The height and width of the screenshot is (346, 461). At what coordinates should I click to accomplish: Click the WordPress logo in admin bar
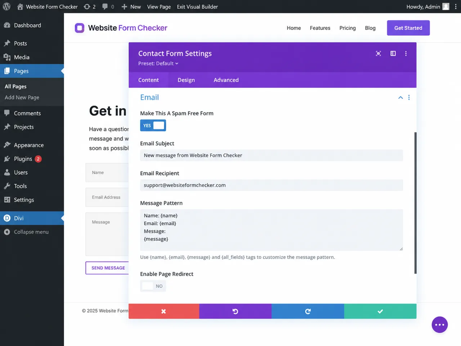pyautogui.click(x=6, y=6)
